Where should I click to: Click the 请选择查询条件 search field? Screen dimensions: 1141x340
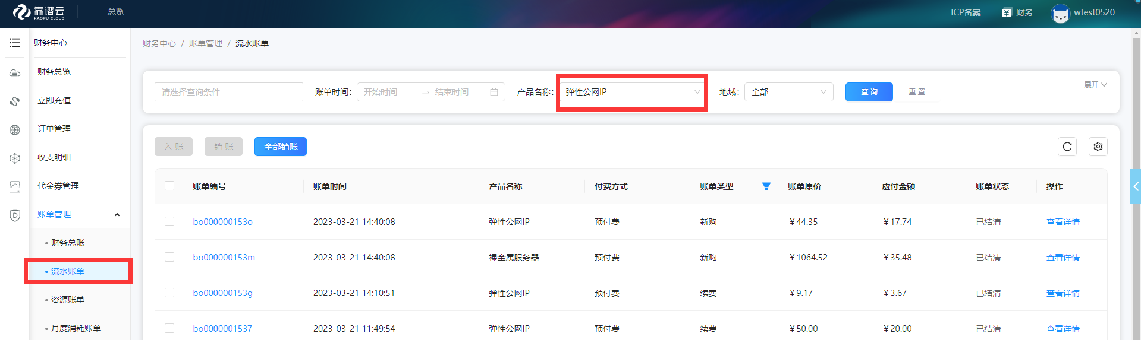pyautogui.click(x=229, y=92)
